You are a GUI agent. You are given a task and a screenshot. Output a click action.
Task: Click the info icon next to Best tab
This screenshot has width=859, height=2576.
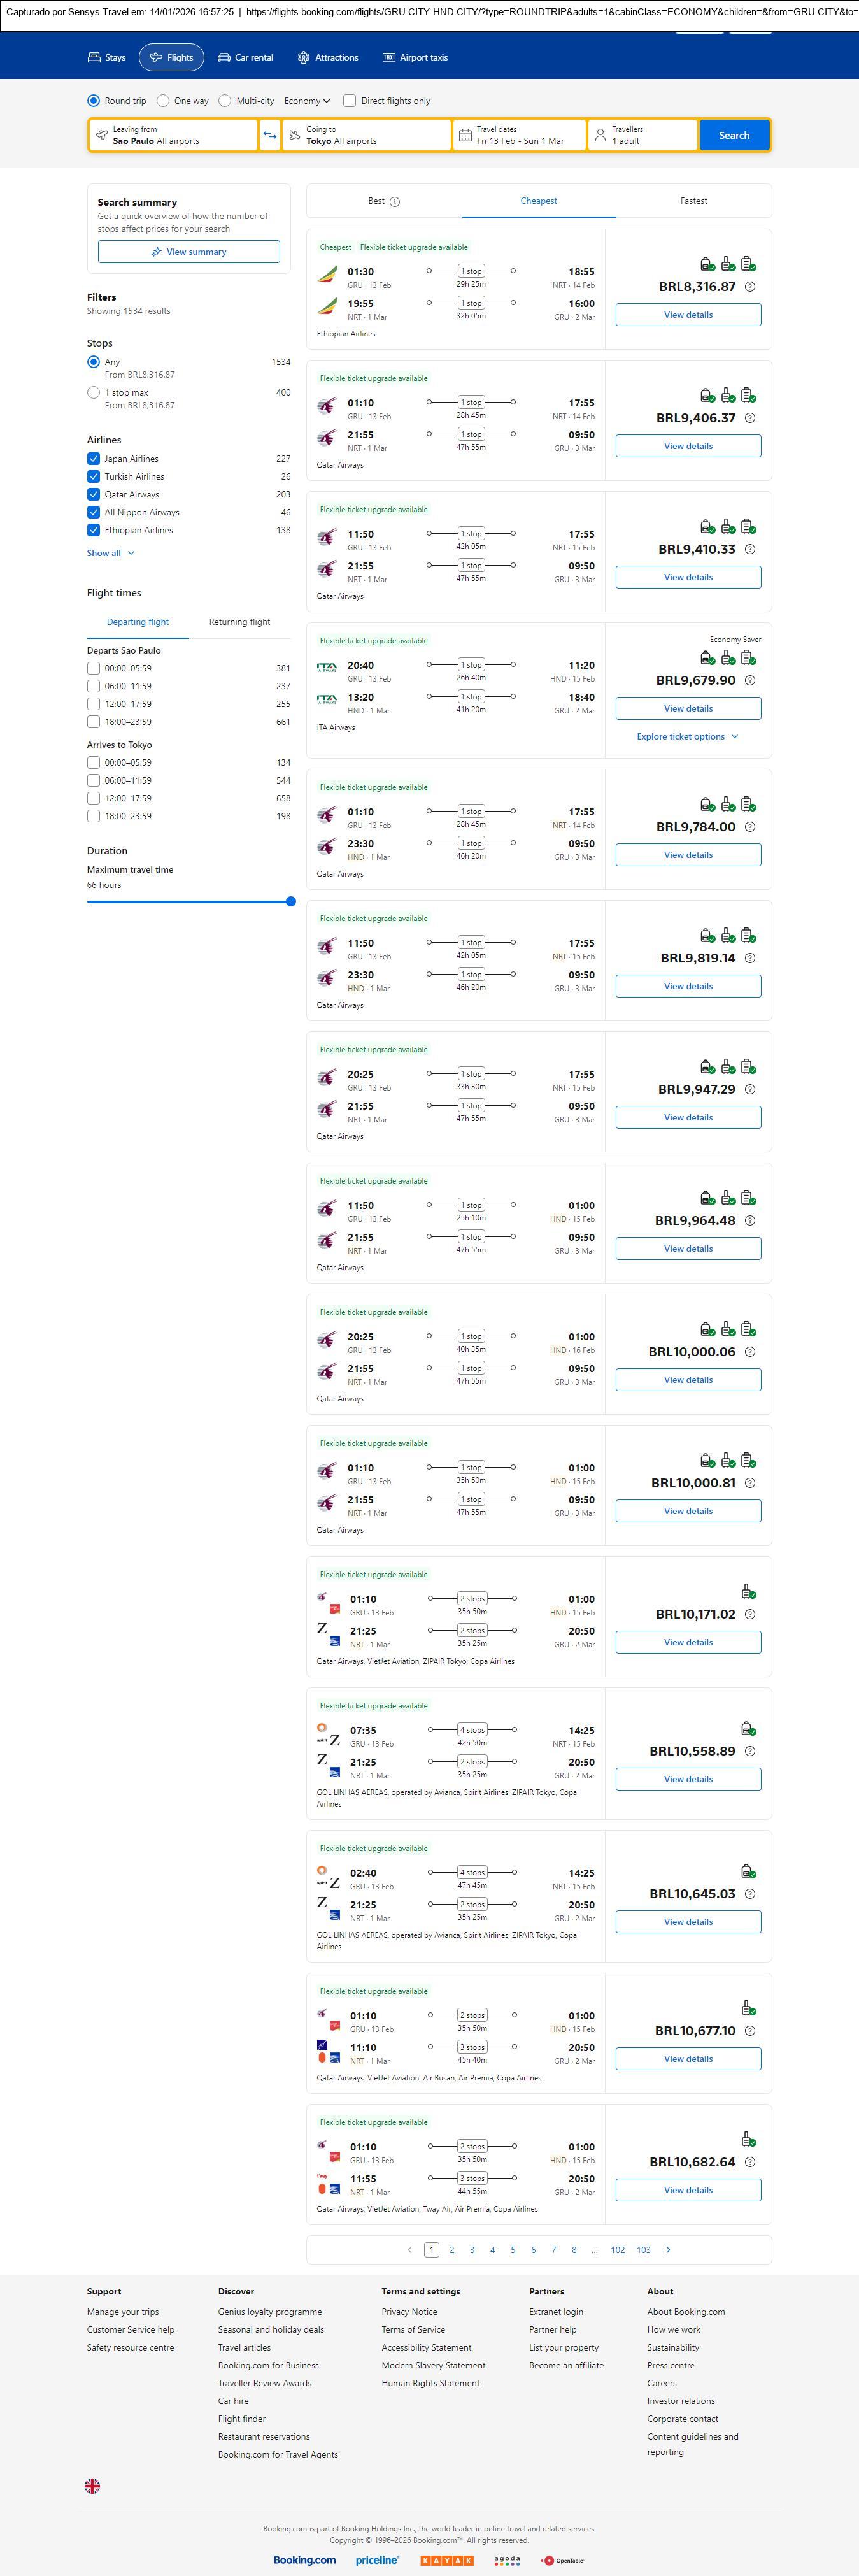point(395,202)
